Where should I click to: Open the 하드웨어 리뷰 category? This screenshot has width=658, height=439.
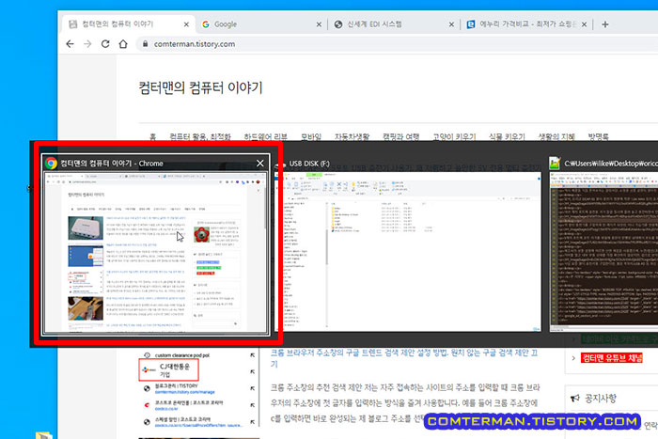(x=266, y=137)
